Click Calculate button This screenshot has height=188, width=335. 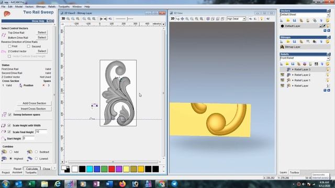click(32, 169)
